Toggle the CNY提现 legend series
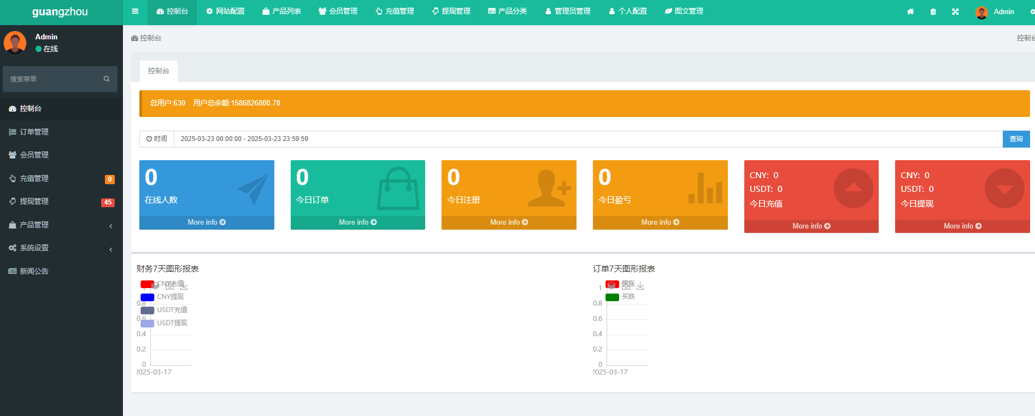 tap(163, 297)
